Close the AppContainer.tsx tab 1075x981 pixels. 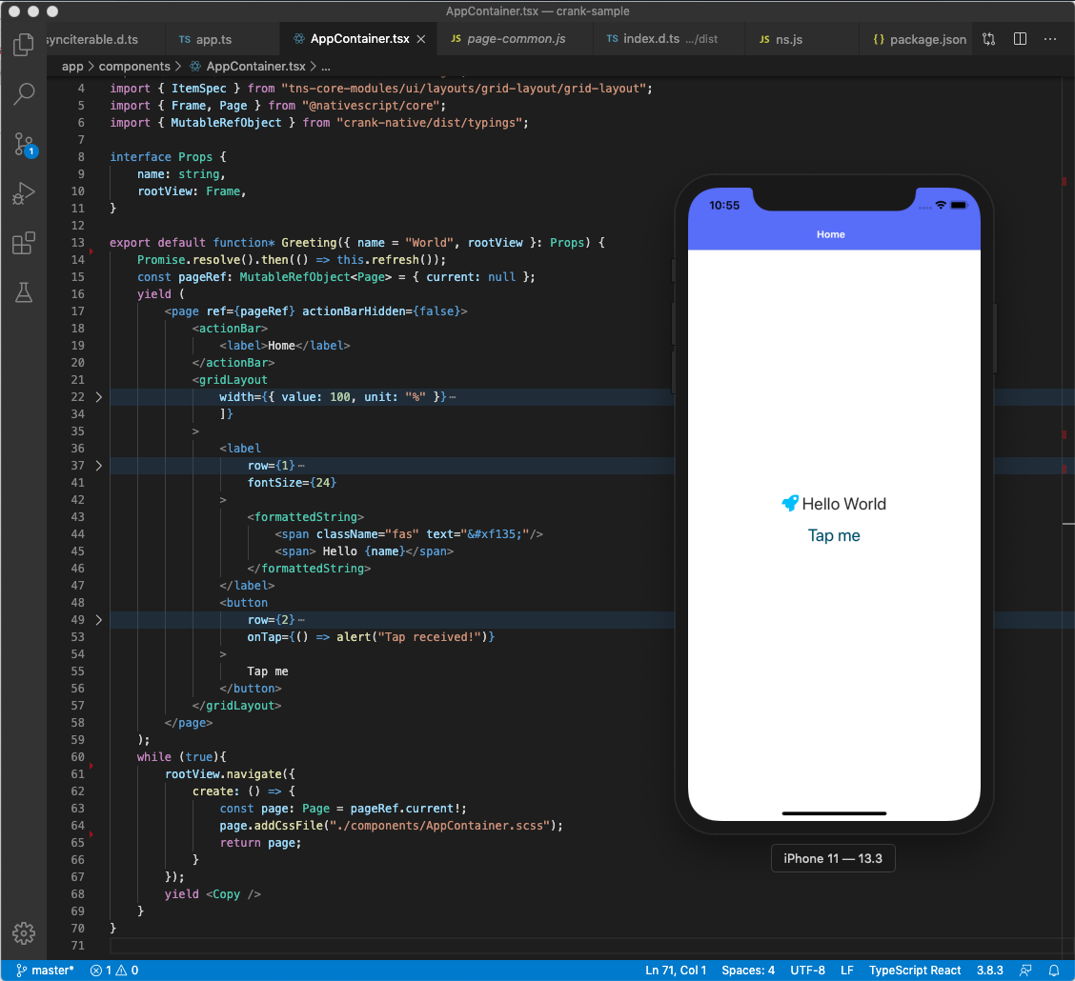click(x=421, y=39)
